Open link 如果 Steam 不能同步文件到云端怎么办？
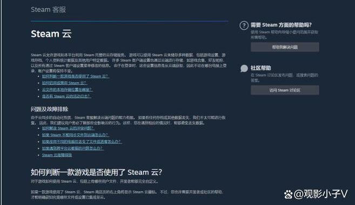Image resolution: width=355 pixels, height=205 pixels. pyautogui.click(x=75, y=135)
